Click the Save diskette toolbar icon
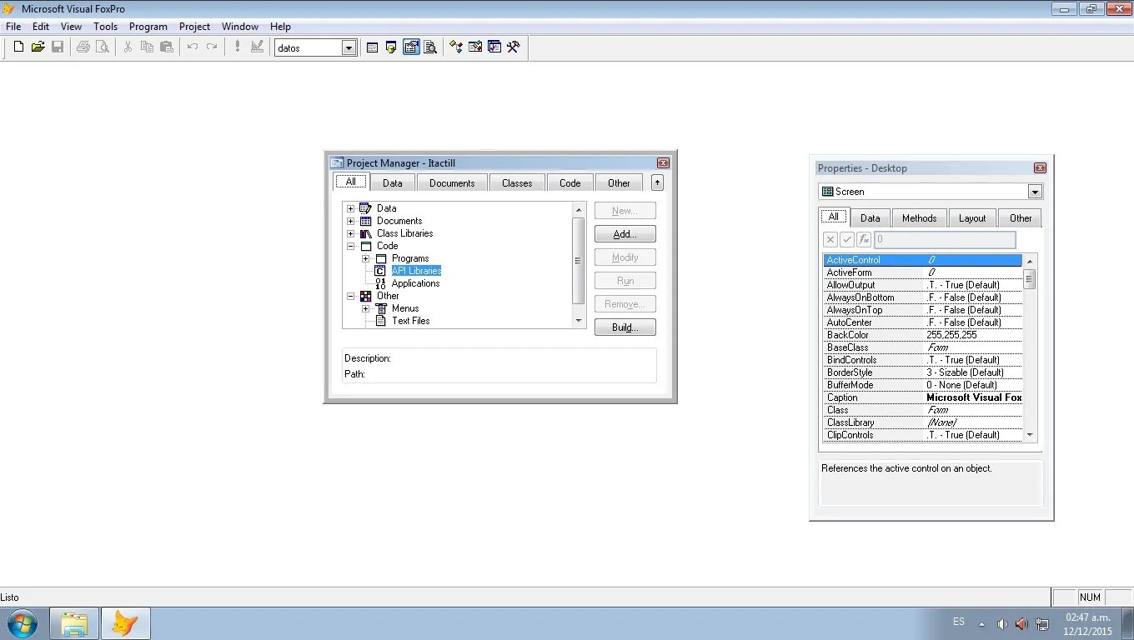 pos(58,47)
